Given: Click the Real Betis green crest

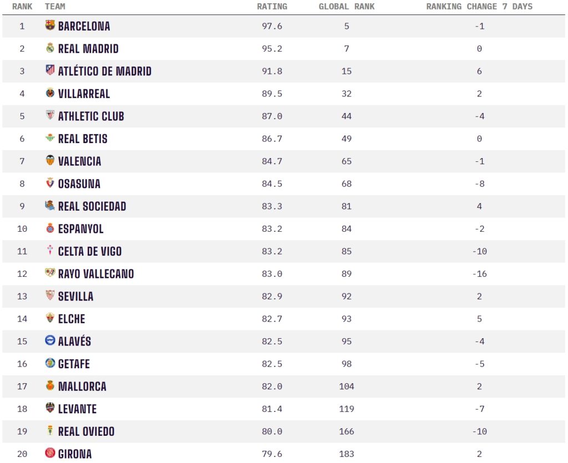Looking at the screenshot, I should (50, 138).
